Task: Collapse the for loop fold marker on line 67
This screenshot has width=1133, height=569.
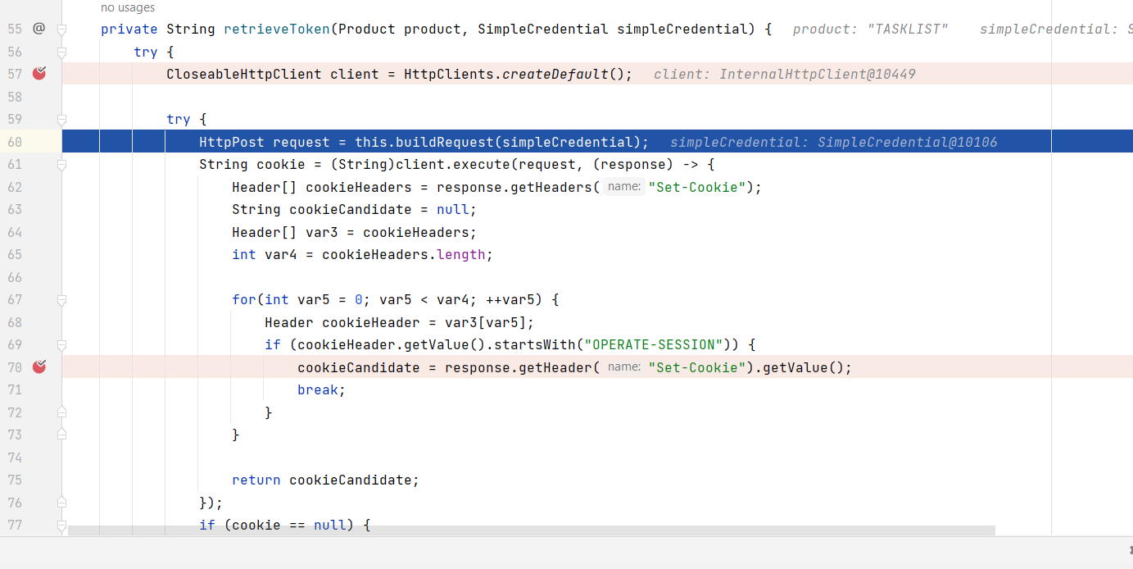Action: click(61, 300)
